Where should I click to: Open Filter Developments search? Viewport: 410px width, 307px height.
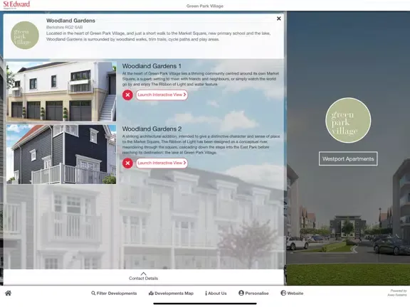point(114,293)
